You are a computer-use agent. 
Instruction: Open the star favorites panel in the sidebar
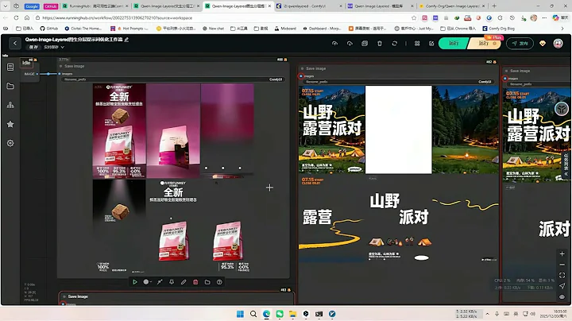tap(10, 124)
